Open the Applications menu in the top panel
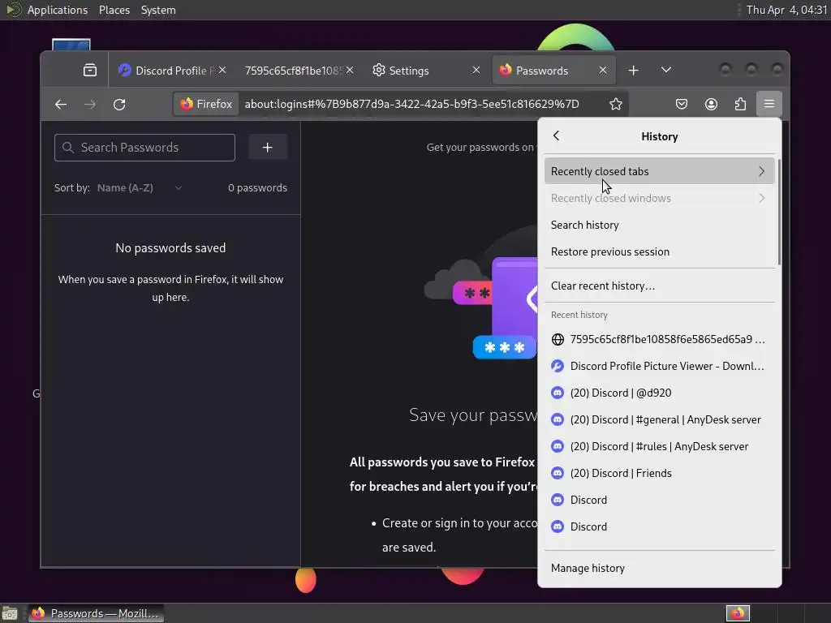The height and width of the screenshot is (623, 831). point(58,10)
